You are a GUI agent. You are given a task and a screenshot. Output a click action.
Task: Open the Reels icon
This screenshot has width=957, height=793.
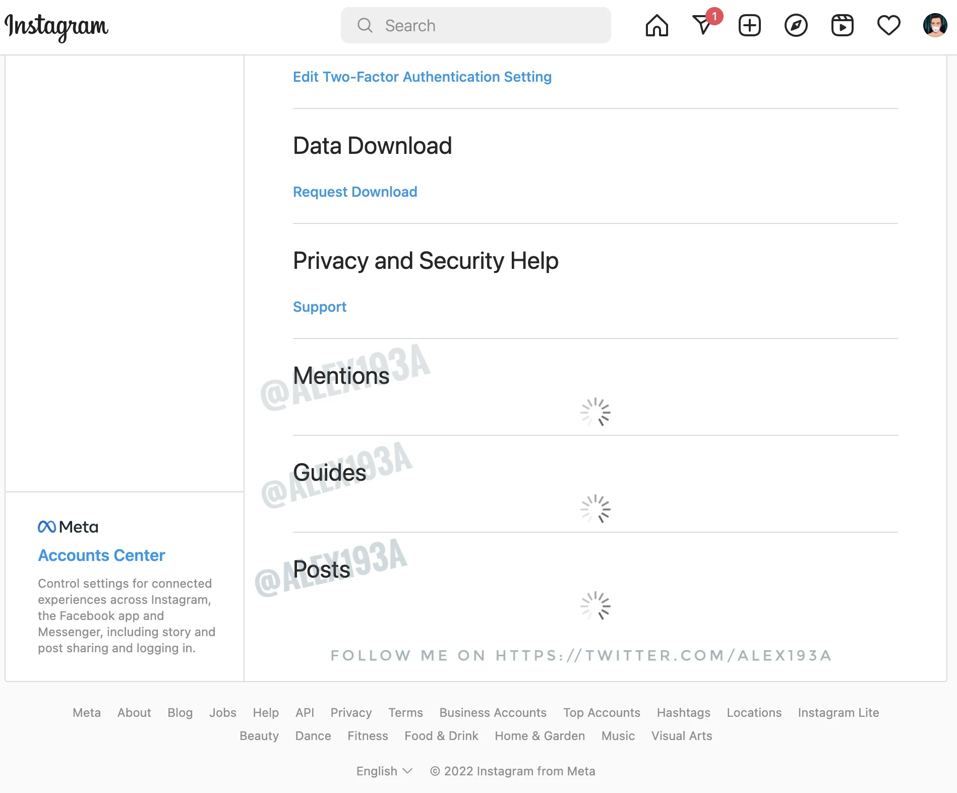click(842, 25)
